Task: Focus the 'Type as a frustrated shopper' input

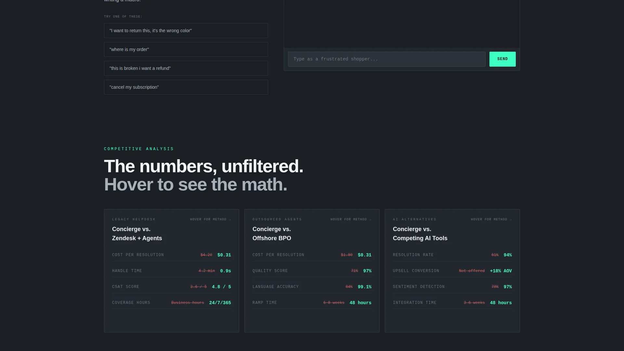Action: coord(386,59)
